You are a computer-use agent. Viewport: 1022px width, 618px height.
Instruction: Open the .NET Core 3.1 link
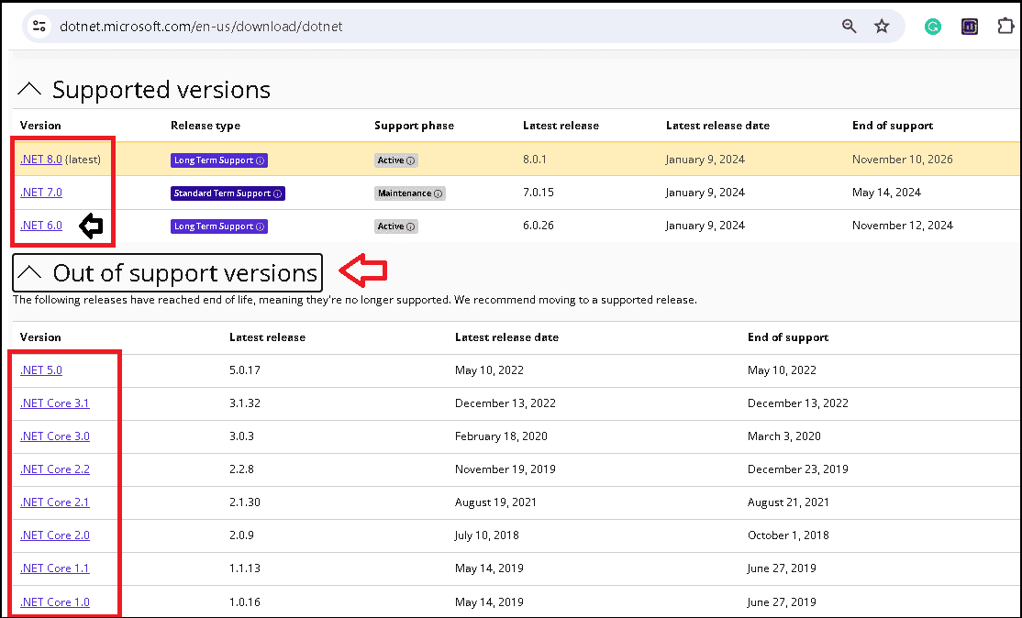pos(55,403)
